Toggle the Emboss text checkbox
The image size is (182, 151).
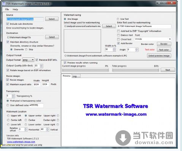pos(118,35)
